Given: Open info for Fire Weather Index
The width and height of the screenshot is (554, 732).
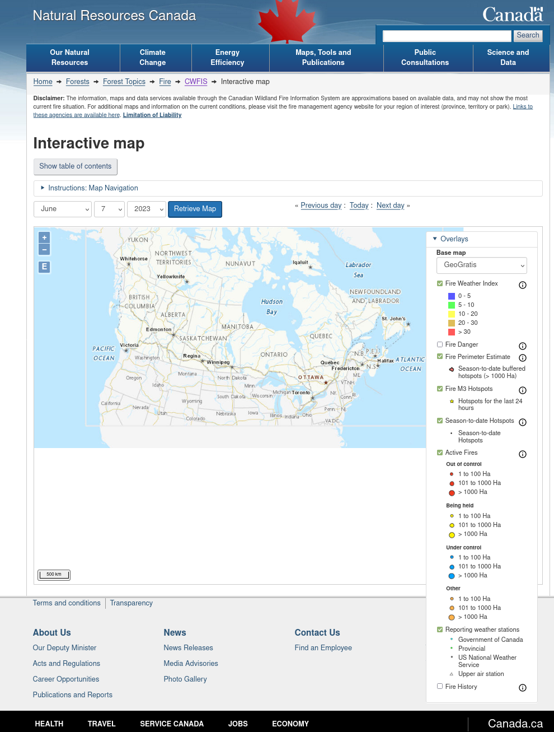Looking at the screenshot, I should coord(523,285).
